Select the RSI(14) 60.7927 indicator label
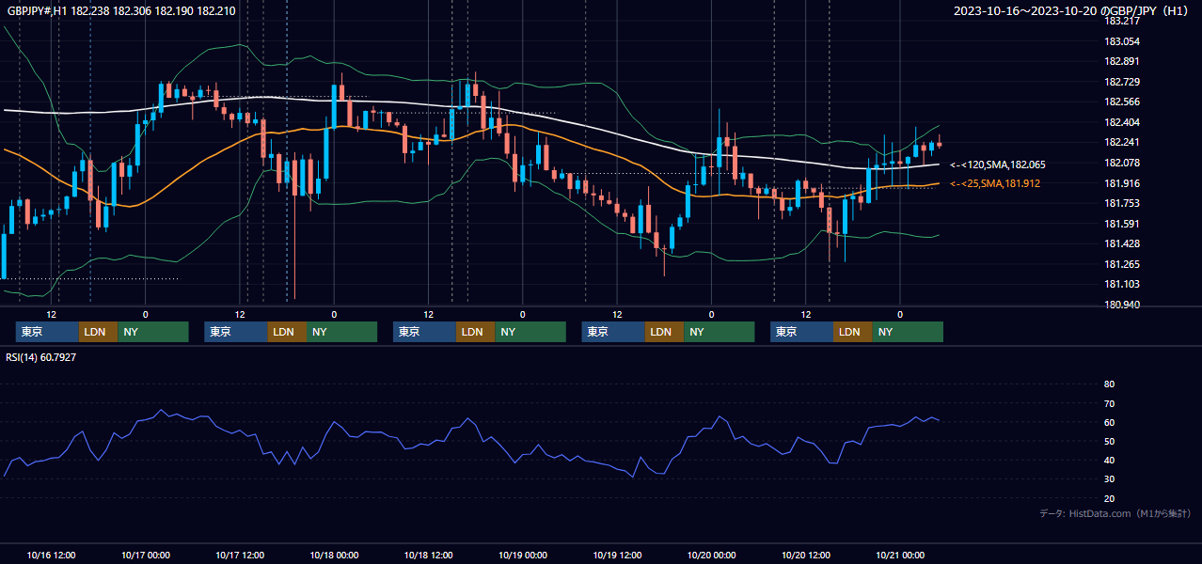The width and height of the screenshot is (1202, 564). click(41, 357)
